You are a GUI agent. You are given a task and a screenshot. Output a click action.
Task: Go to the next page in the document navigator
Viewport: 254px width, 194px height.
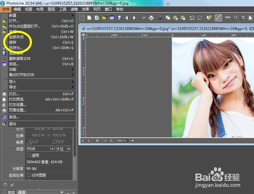106,141
